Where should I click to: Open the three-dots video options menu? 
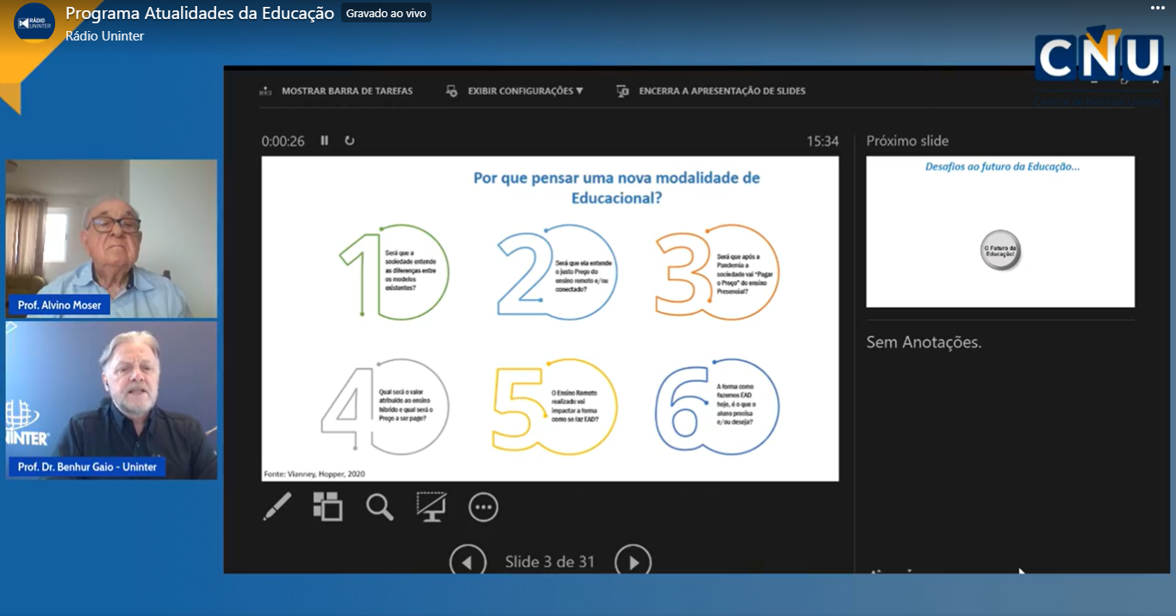(x=1157, y=8)
